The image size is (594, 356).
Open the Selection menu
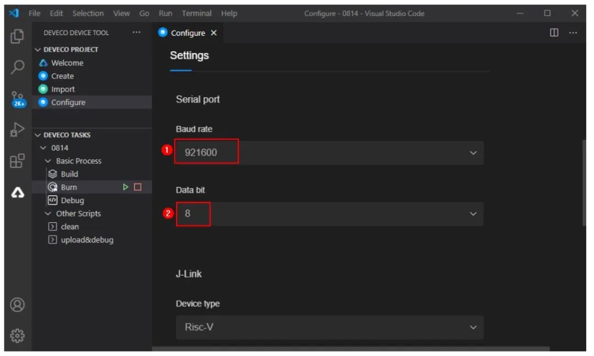pos(88,13)
